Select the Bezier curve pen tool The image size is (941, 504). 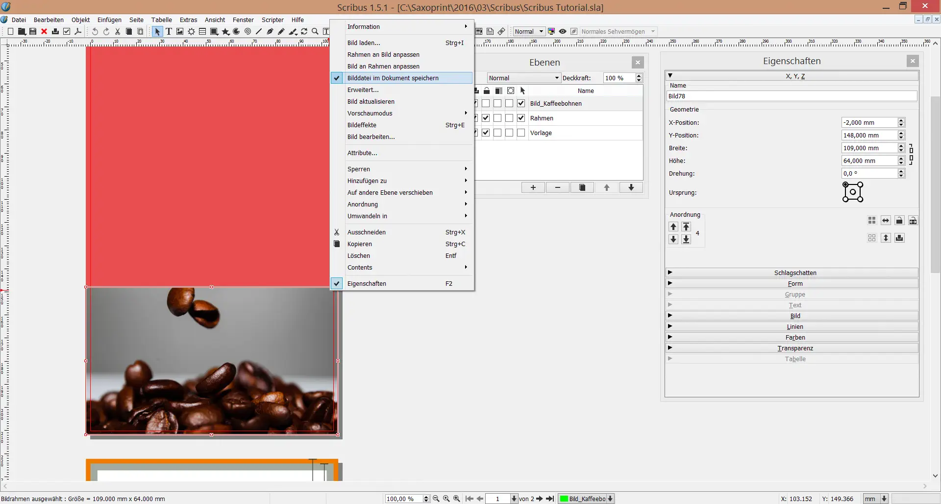tap(270, 31)
